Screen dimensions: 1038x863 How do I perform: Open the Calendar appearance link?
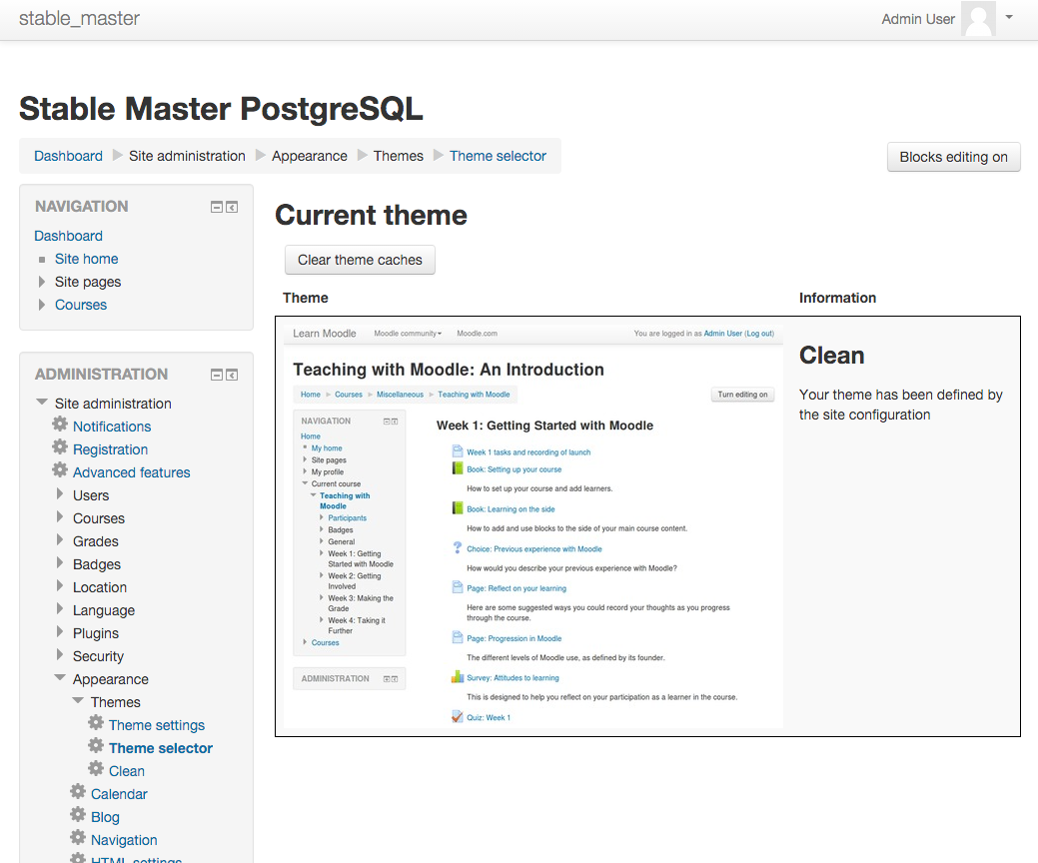119,794
